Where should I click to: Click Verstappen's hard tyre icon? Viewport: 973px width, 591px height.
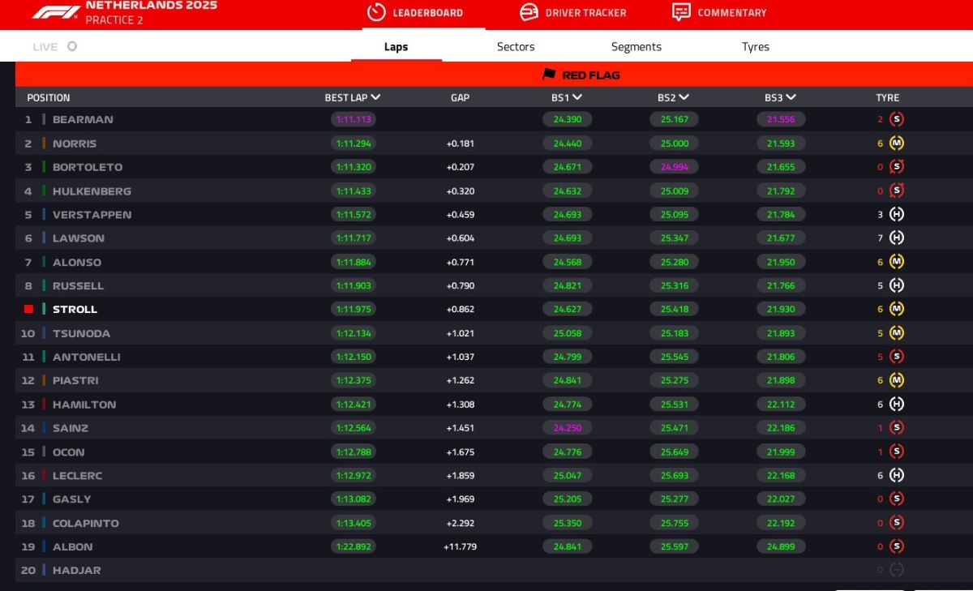tap(896, 215)
